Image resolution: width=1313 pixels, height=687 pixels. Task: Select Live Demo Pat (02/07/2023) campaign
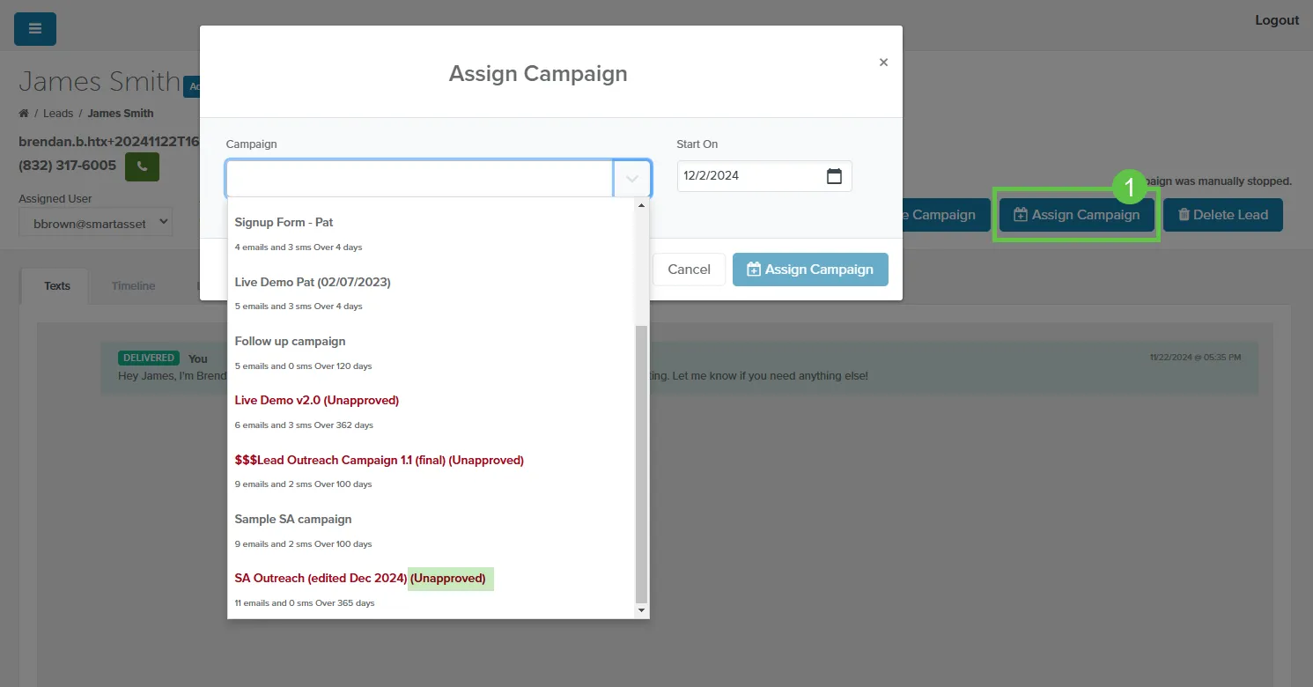(431, 293)
